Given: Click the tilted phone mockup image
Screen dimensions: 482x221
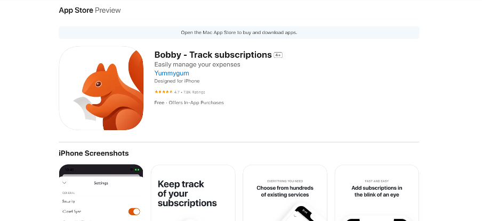Looking at the screenshot, I should click(305, 212).
